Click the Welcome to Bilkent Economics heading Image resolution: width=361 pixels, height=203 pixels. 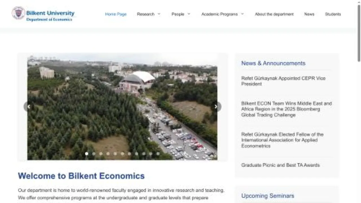pyautogui.click(x=81, y=176)
